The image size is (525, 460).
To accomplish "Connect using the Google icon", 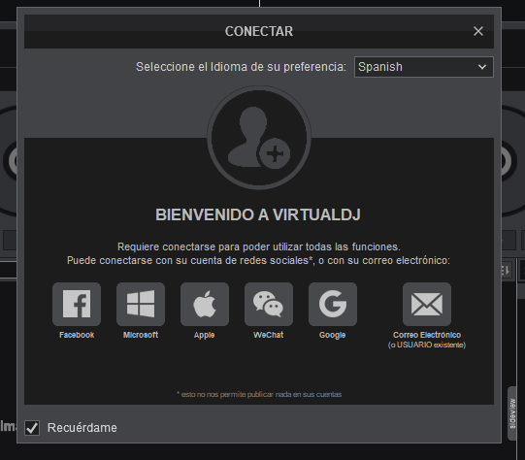I will pyautogui.click(x=333, y=304).
